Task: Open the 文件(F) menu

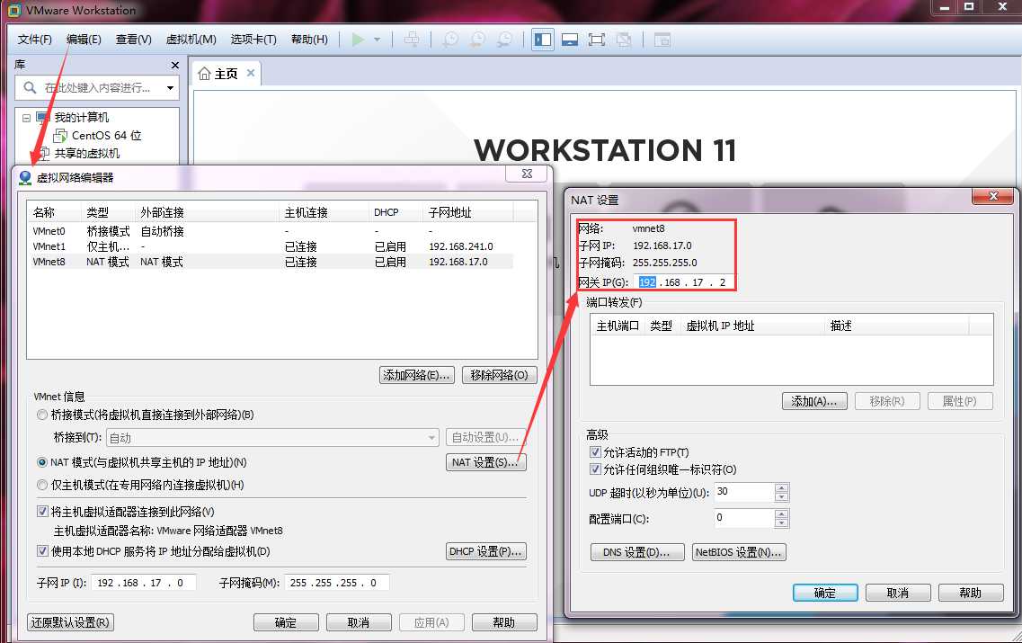Action: 34,40
